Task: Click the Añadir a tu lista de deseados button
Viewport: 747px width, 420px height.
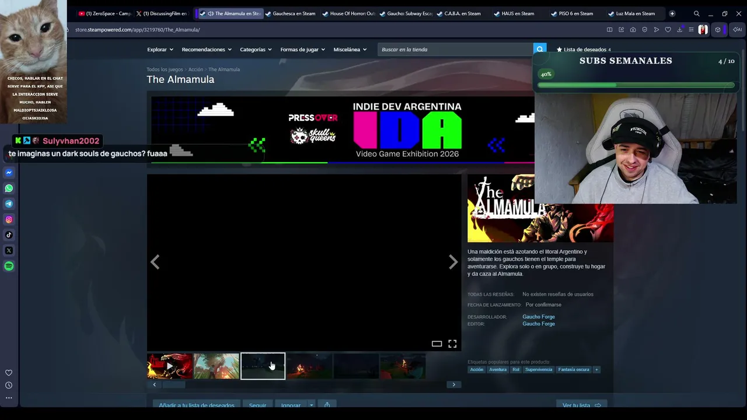Action: point(197,405)
